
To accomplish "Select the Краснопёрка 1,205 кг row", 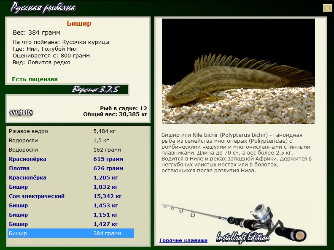I will point(71,178).
